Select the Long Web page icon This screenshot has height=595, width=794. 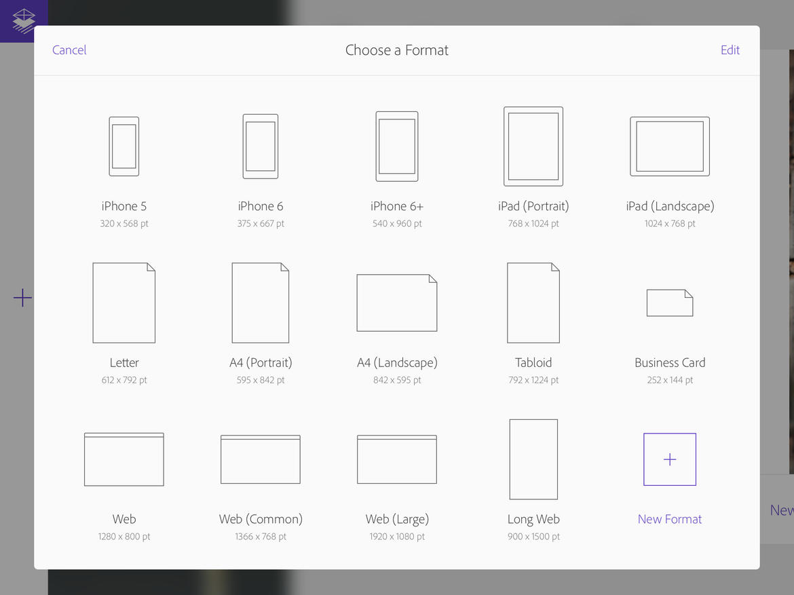click(533, 459)
